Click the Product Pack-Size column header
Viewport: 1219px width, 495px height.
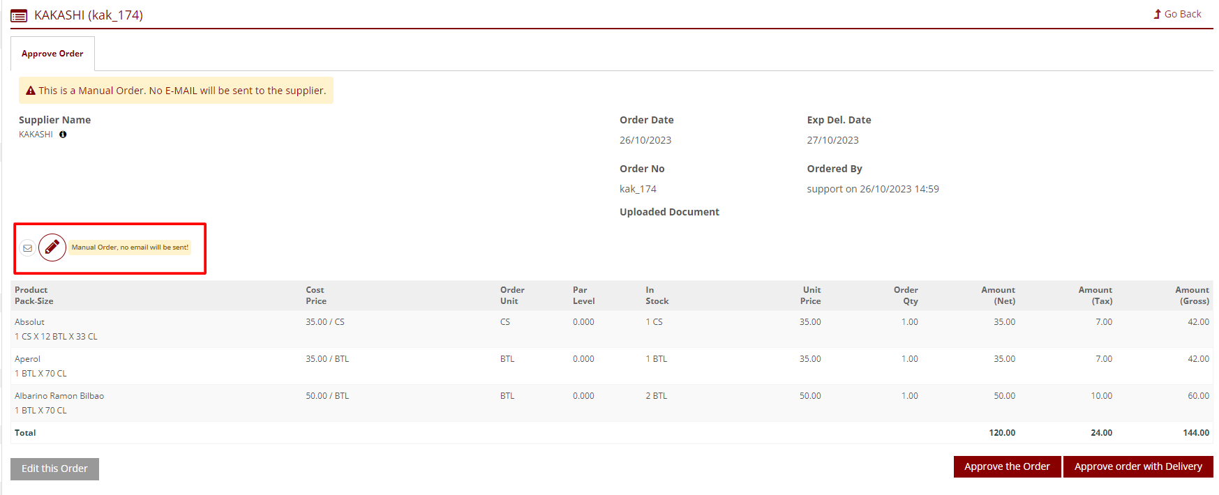click(x=33, y=296)
